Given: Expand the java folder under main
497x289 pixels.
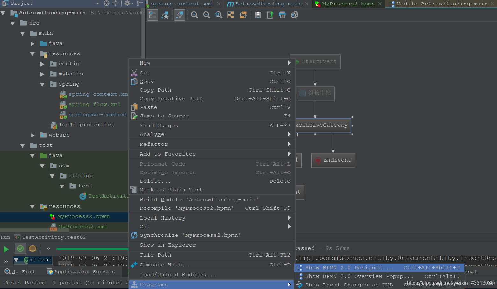Looking at the screenshot, I should [32, 44].
